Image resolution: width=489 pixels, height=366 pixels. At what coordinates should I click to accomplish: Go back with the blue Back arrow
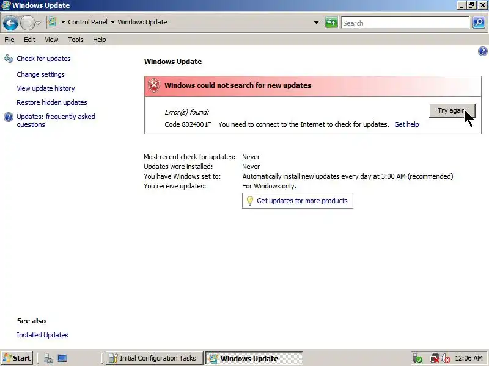pos(10,23)
